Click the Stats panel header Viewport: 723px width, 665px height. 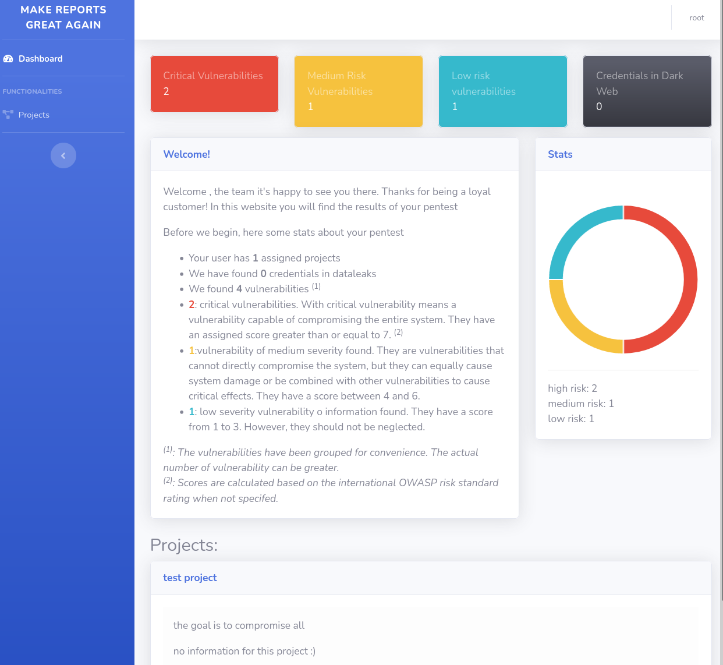click(623, 154)
